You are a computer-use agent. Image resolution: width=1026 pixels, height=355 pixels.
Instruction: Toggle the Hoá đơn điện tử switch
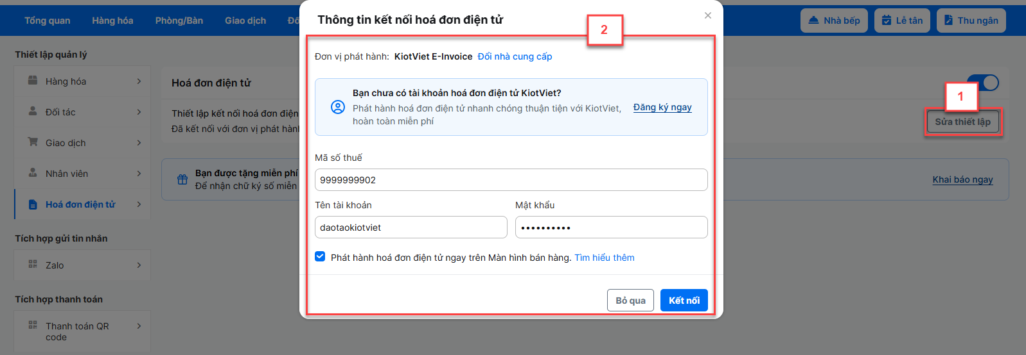983,83
